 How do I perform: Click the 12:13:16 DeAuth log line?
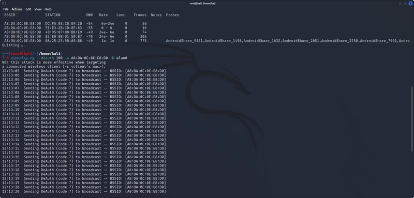[x=84, y=157]
